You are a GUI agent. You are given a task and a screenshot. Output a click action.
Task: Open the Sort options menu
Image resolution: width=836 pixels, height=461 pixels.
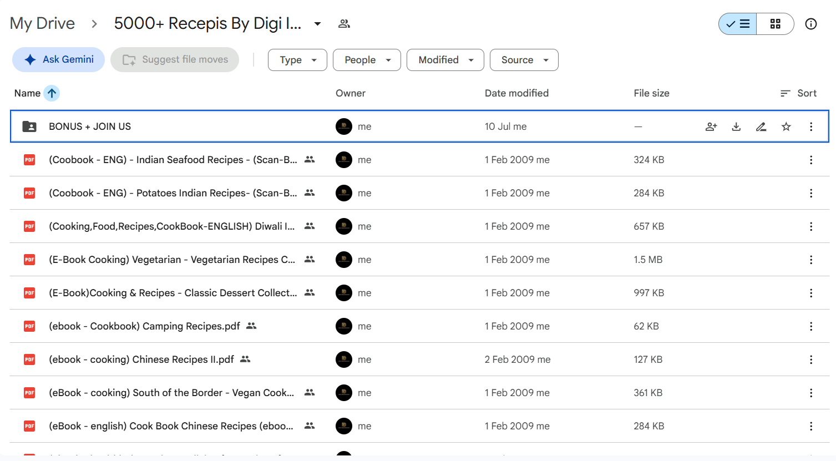pos(798,93)
